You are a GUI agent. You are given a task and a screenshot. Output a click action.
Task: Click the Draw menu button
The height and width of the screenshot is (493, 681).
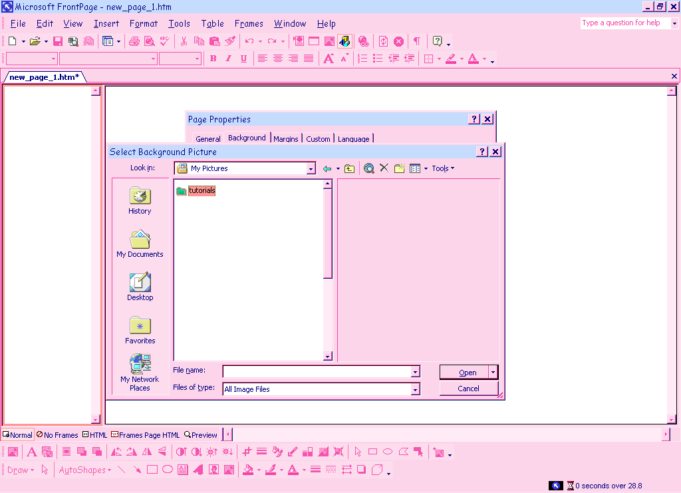pyautogui.click(x=21, y=470)
